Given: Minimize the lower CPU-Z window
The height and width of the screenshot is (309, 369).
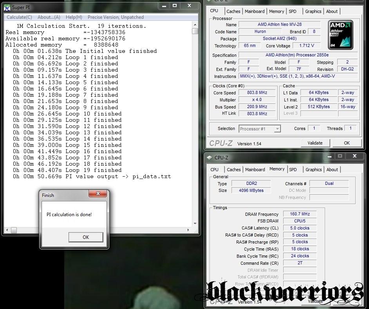Looking at the screenshot, I should pos(329,156).
